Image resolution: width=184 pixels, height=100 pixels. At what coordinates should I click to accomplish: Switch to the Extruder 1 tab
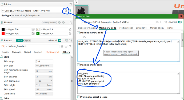tap(141, 28)
